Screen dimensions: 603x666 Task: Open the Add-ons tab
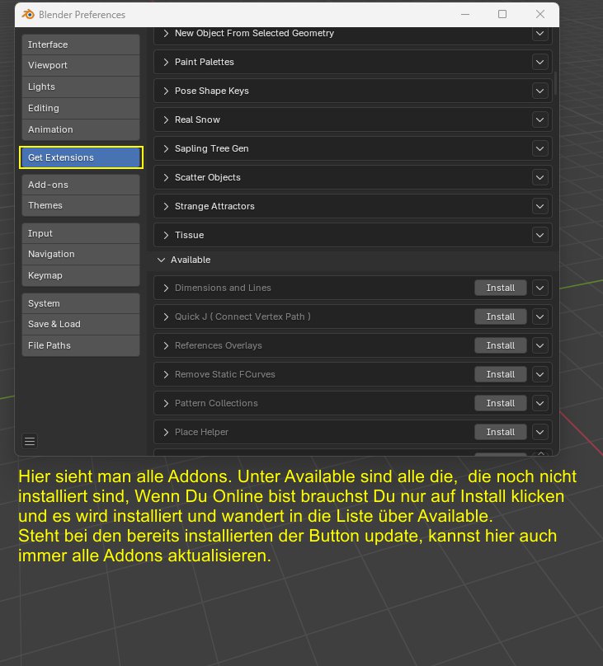click(81, 185)
